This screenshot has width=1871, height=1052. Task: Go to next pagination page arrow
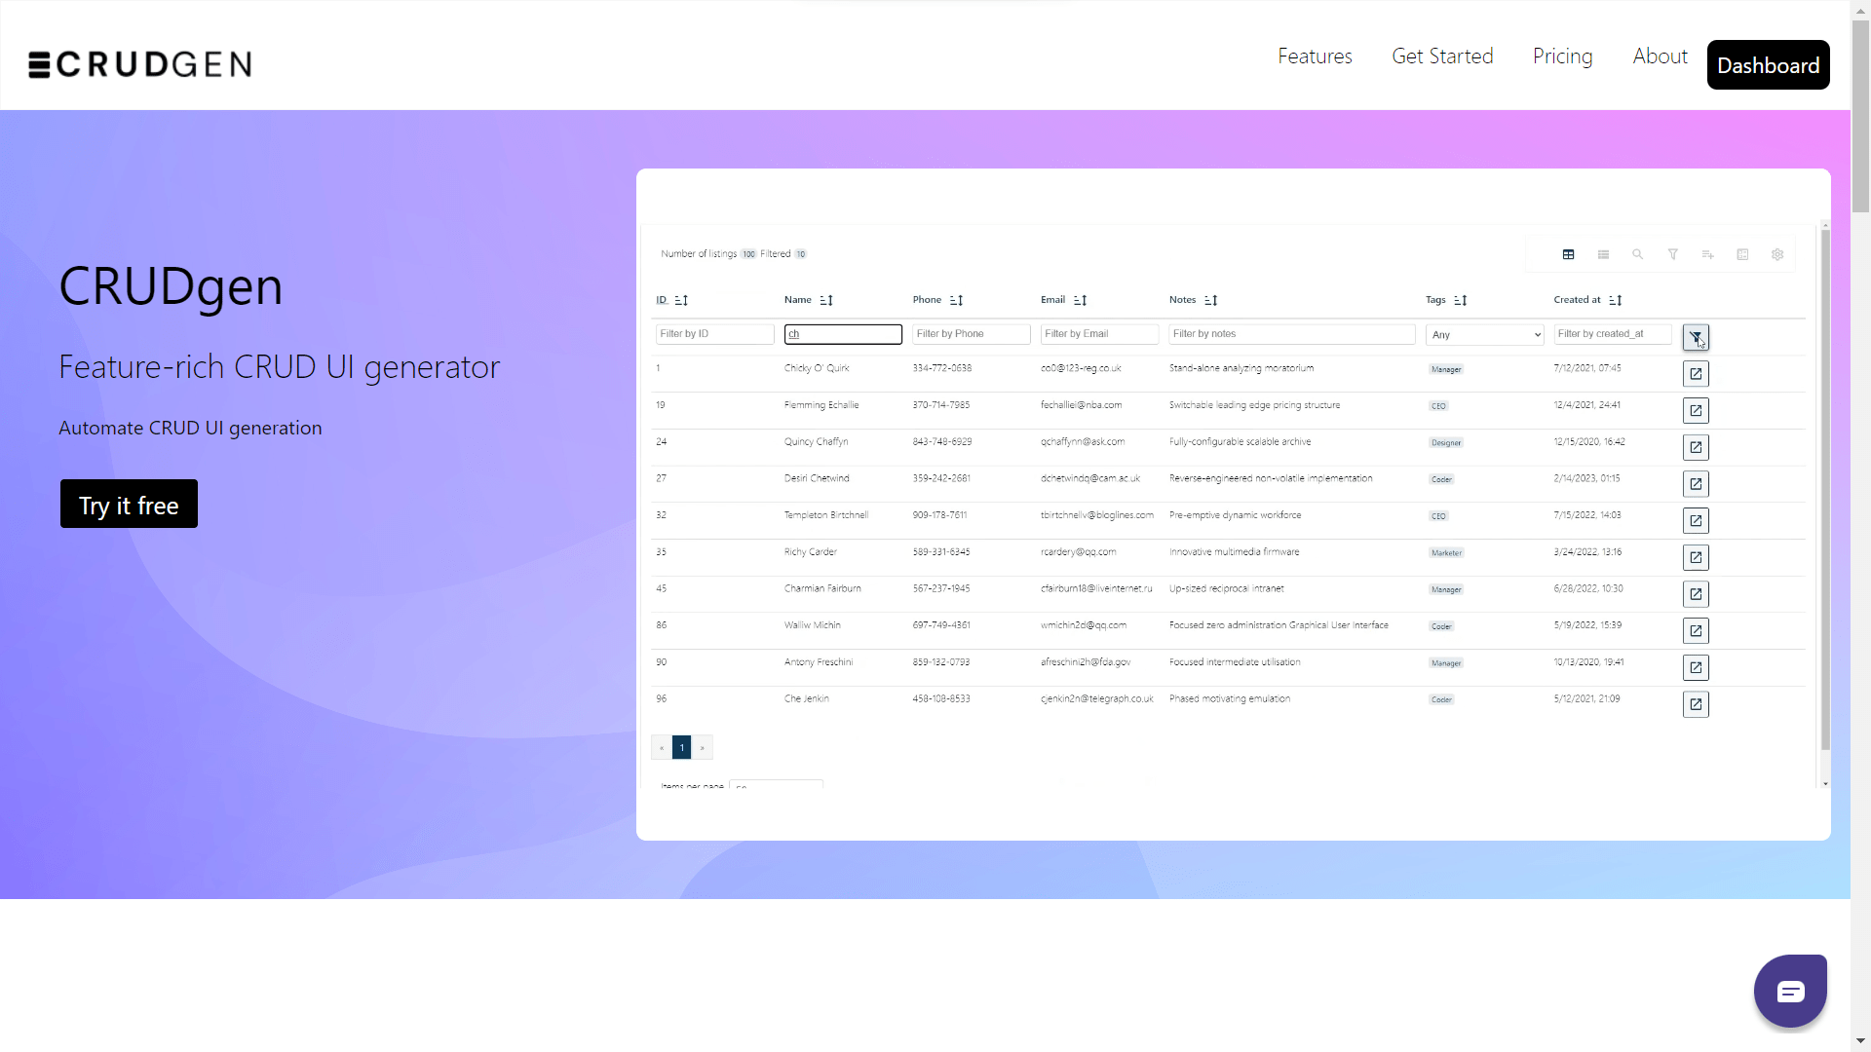click(703, 747)
